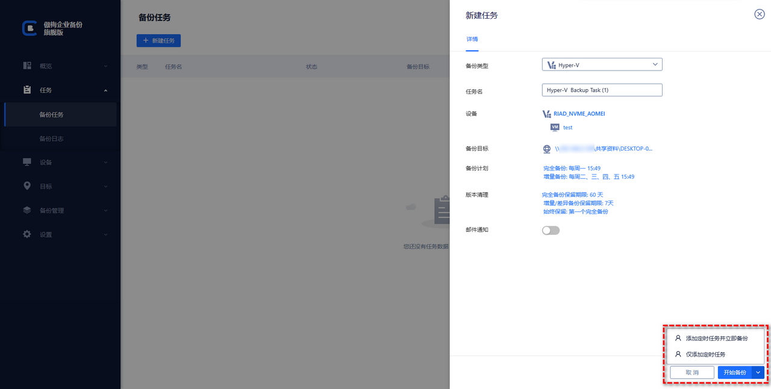This screenshot has width=771, height=389.
Task: Expand the 概览 sidebar chevron
Action: pyautogui.click(x=105, y=66)
